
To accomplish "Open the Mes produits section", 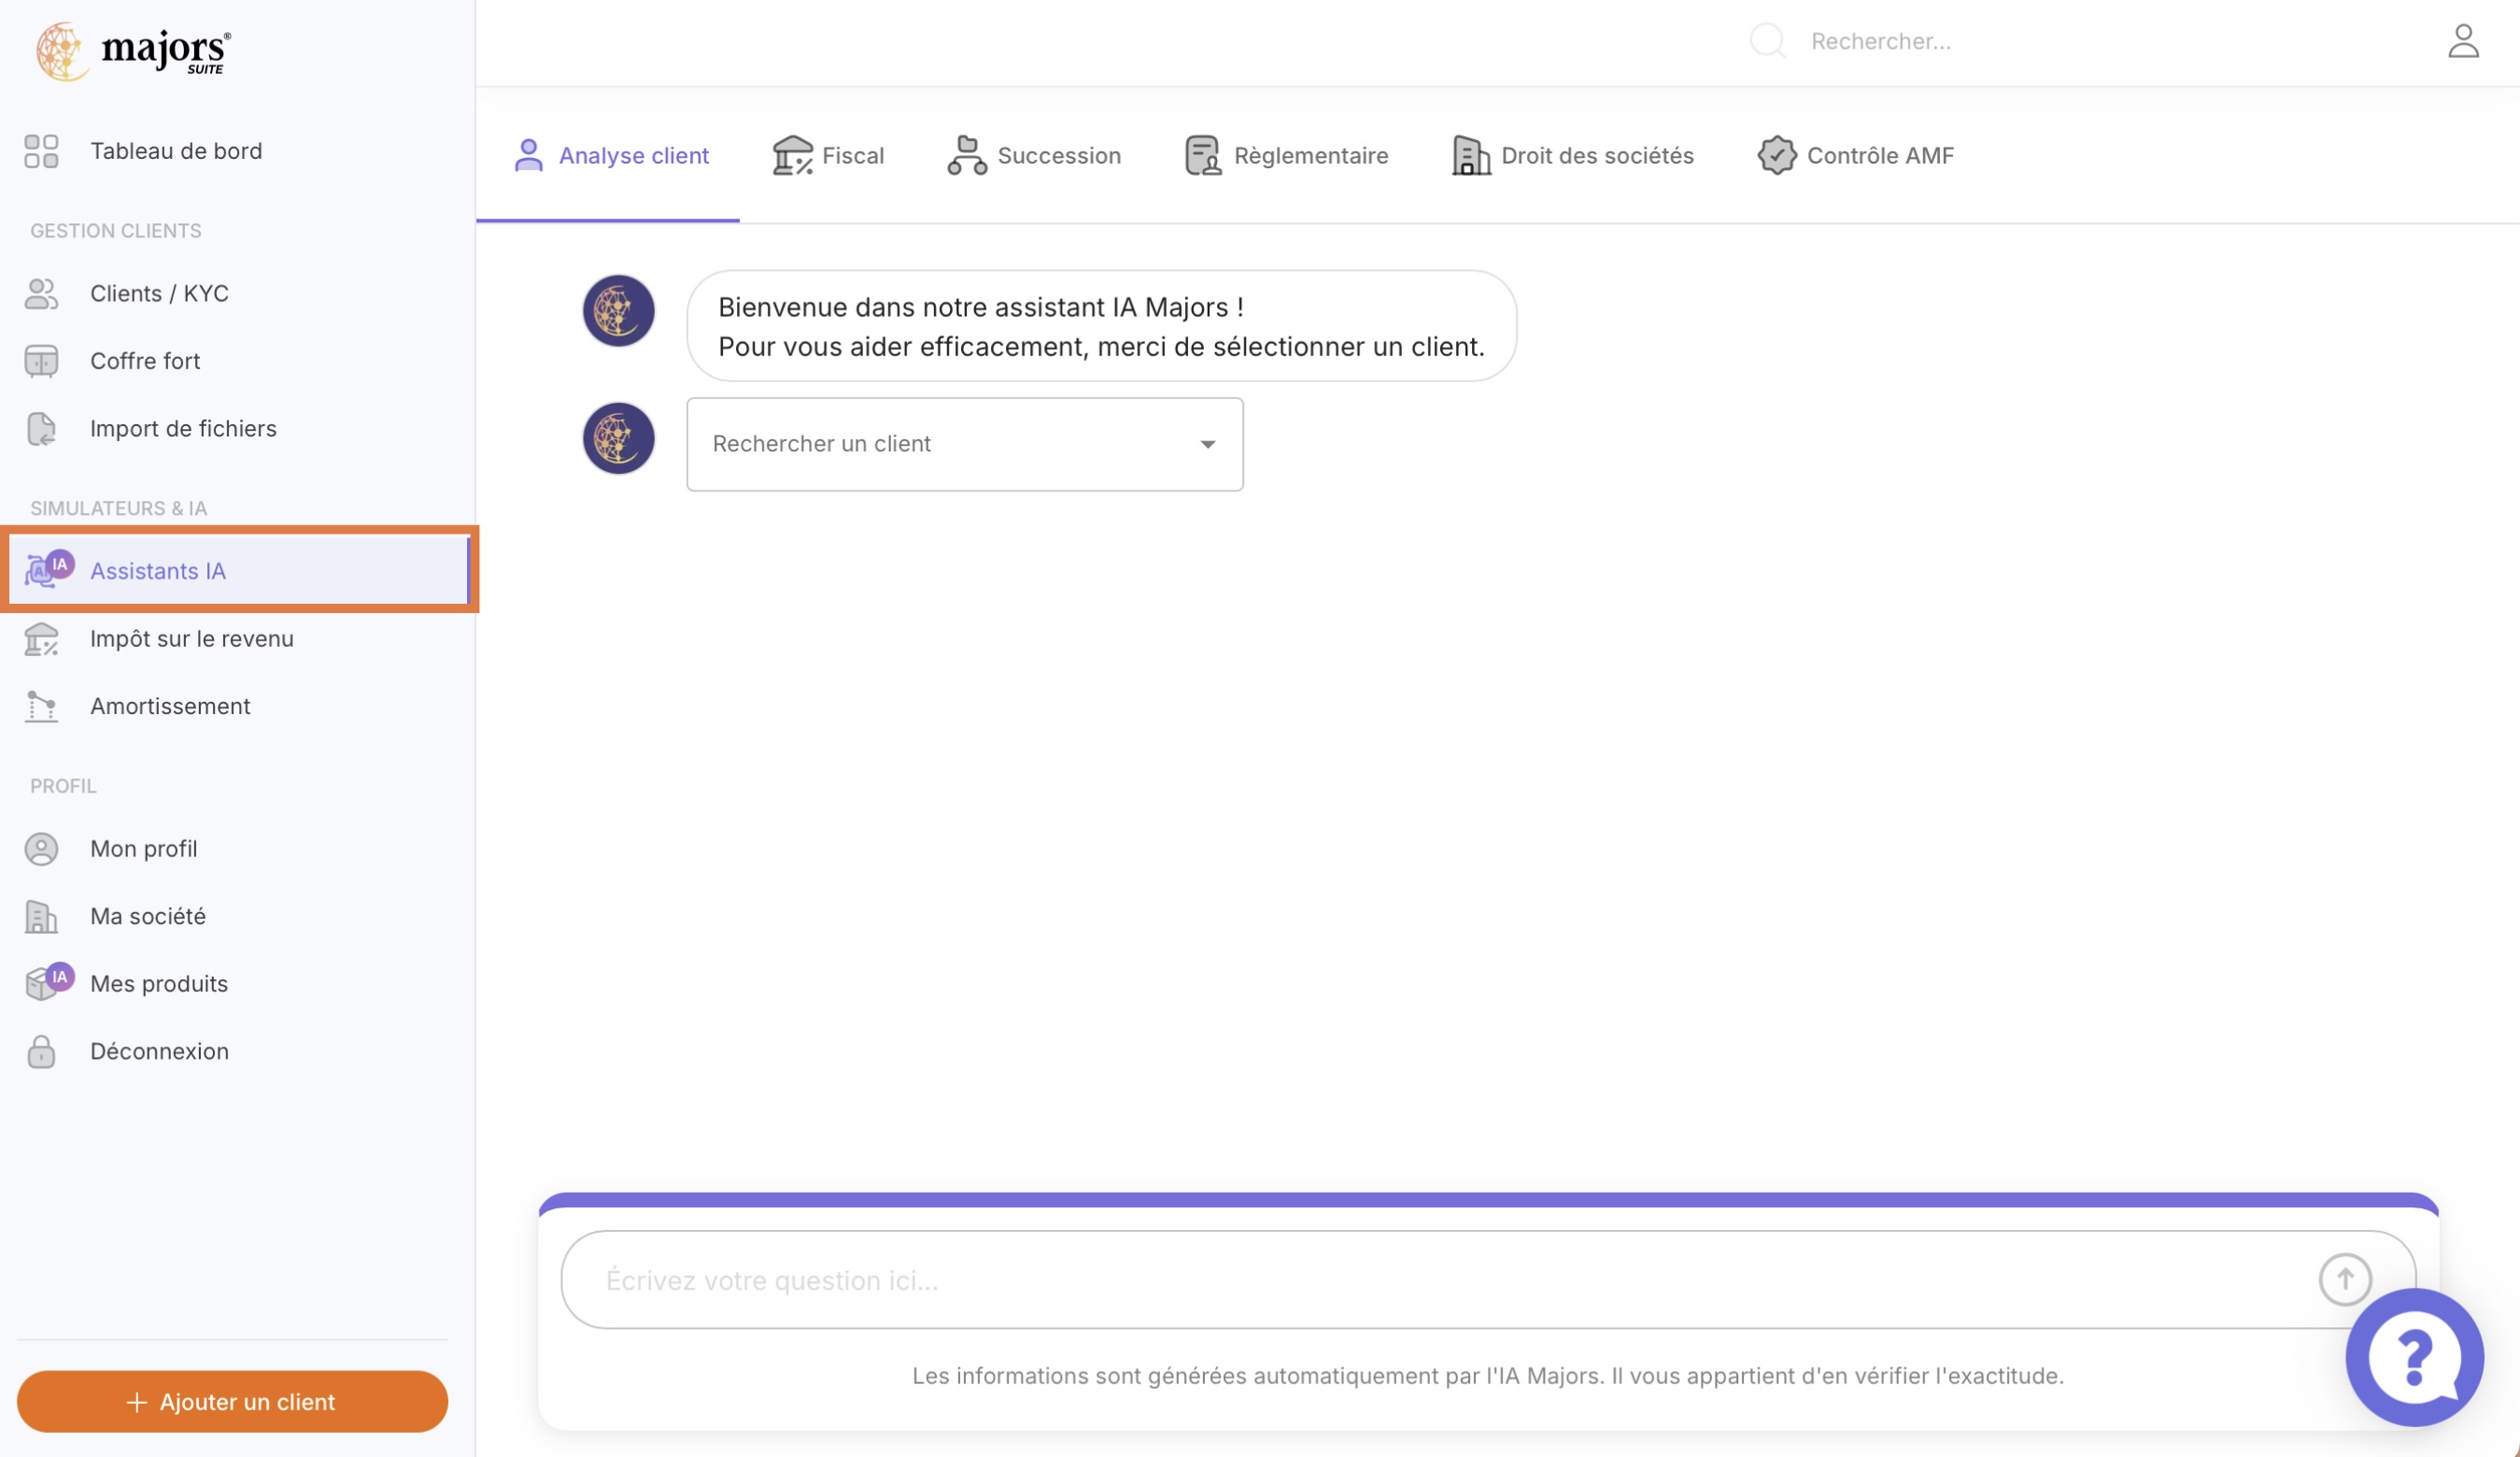I will click(159, 984).
